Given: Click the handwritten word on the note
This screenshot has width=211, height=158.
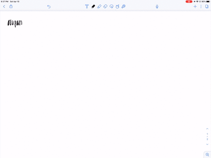Looking at the screenshot, I should (x=15, y=23).
